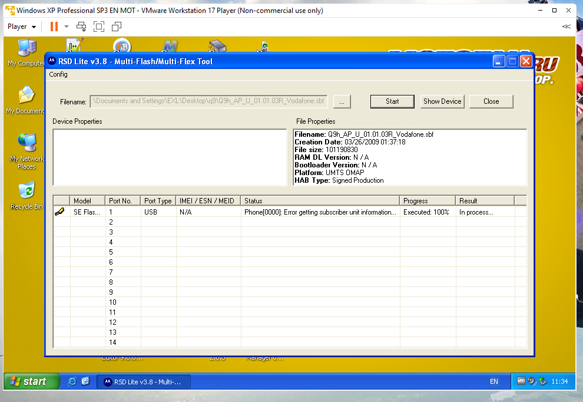
Task: Activate Unity mode icon in VMware toolbar
Action: pos(117,27)
